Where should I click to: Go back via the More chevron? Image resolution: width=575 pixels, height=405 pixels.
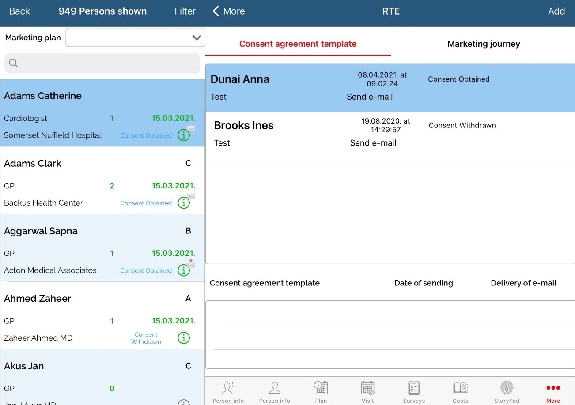click(228, 11)
